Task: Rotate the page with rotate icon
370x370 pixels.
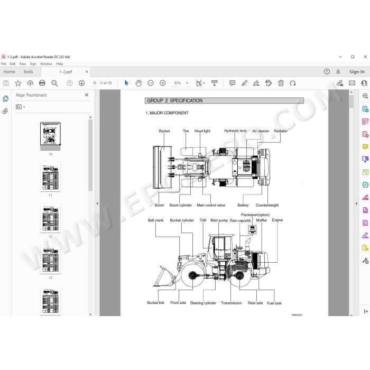Action: [293, 83]
